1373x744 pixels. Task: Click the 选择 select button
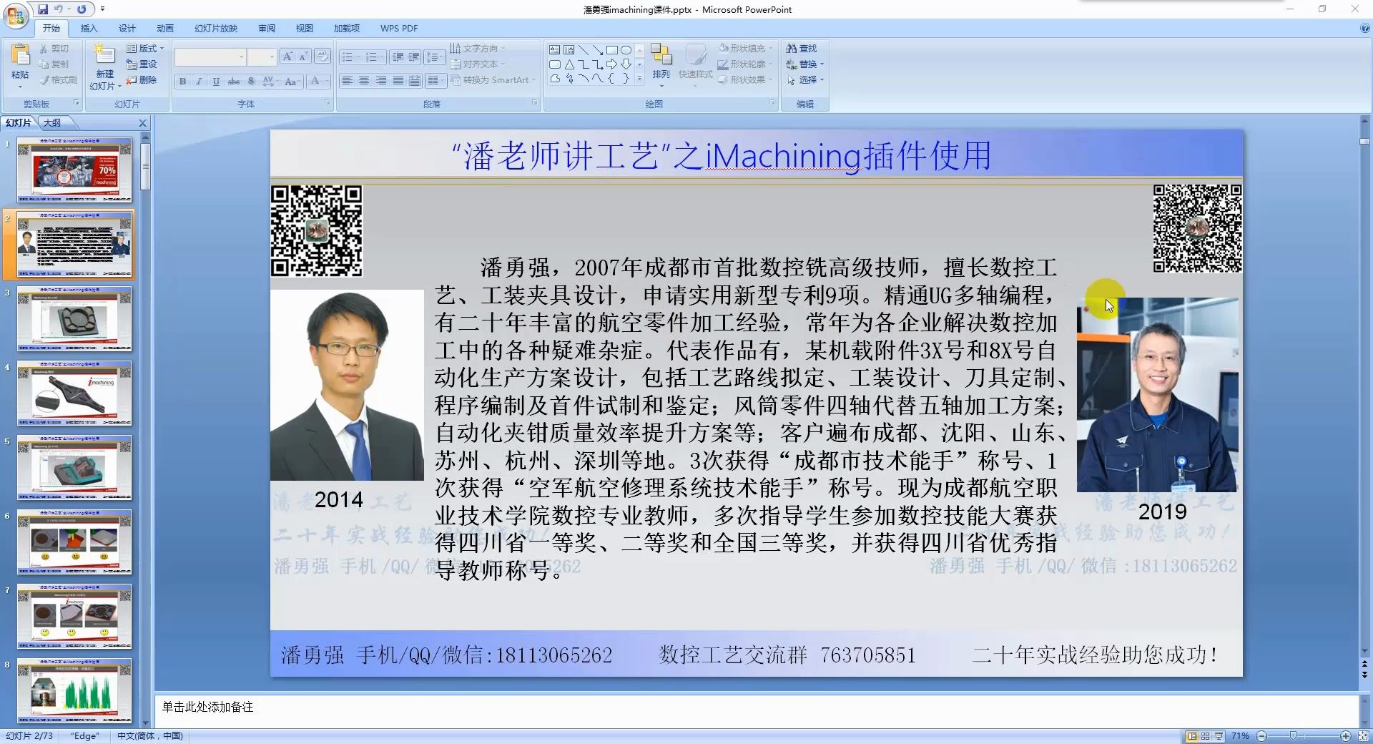coord(805,79)
